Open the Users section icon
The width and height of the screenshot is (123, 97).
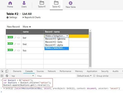24,3
